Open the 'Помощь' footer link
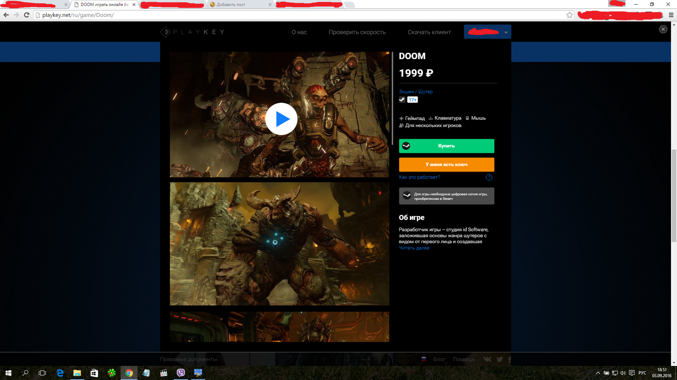 pos(464,359)
